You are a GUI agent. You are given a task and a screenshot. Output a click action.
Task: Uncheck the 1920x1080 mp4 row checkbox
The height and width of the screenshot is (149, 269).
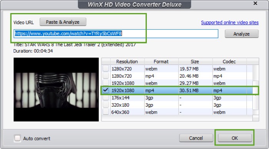(106, 90)
